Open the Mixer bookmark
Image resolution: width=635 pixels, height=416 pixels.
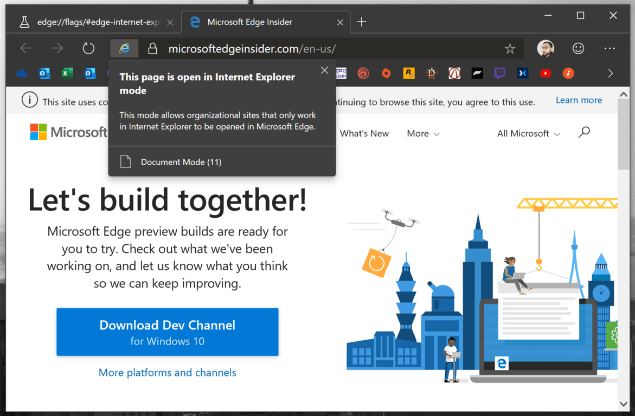point(522,73)
